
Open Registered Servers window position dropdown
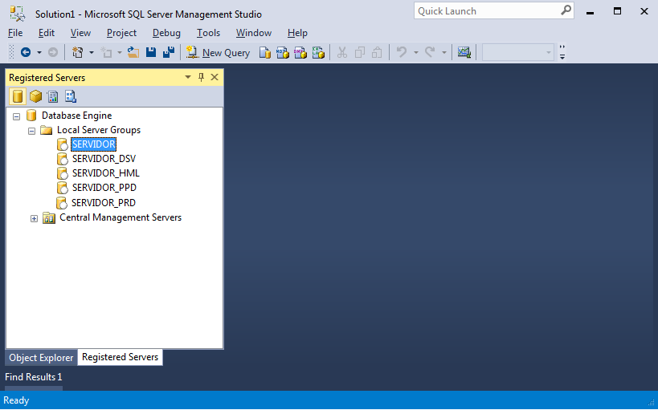(x=188, y=77)
